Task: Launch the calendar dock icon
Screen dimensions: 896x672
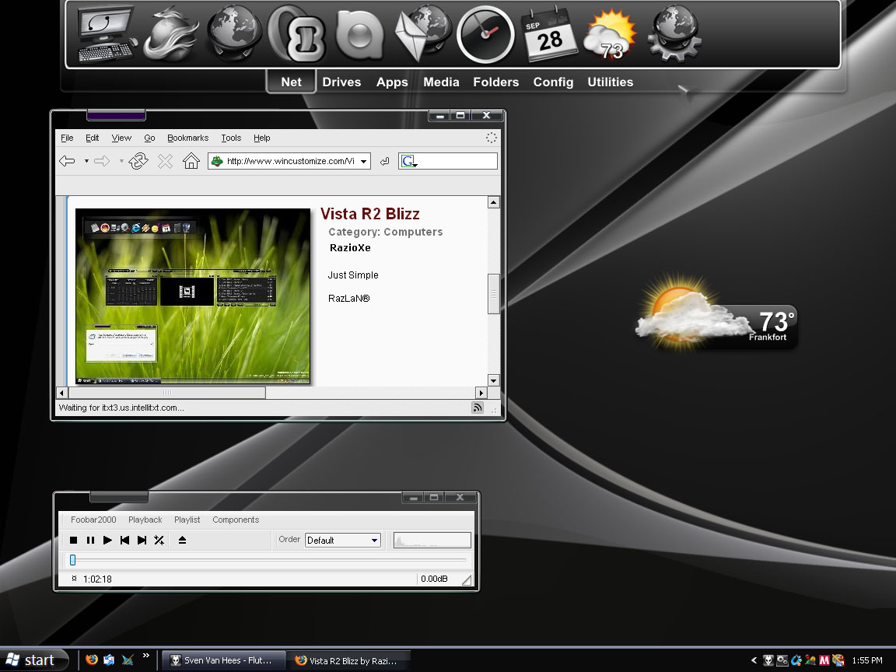Action: pos(550,34)
